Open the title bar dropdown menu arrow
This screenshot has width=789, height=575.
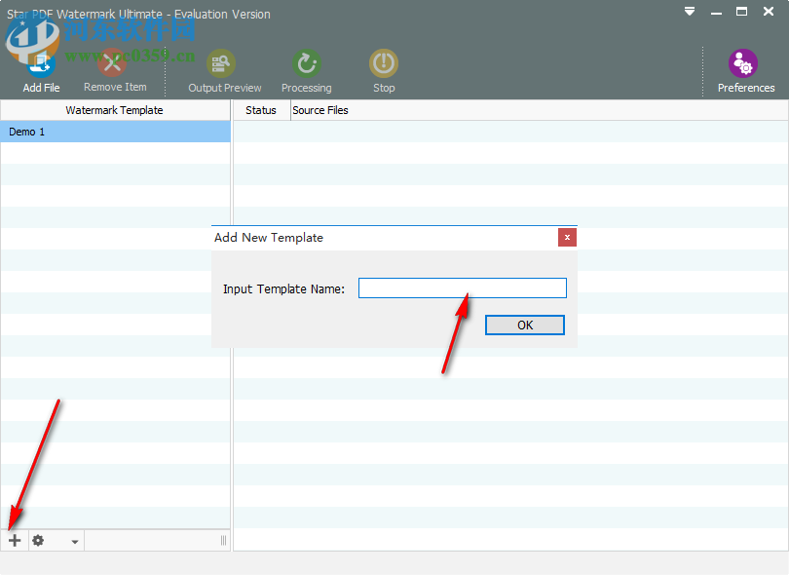click(690, 11)
